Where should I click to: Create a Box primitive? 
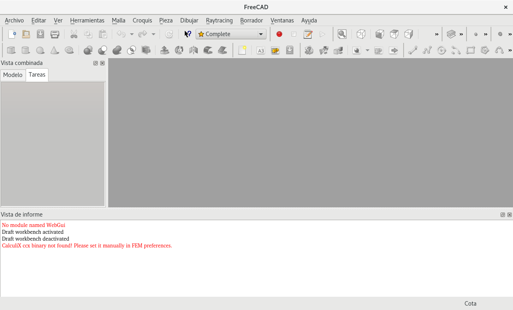tap(11, 50)
